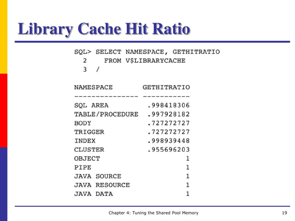This screenshot has width=295, height=221.
Task: Select the 'JAVA RESOURCE' namespace entry
Action: [102, 185]
